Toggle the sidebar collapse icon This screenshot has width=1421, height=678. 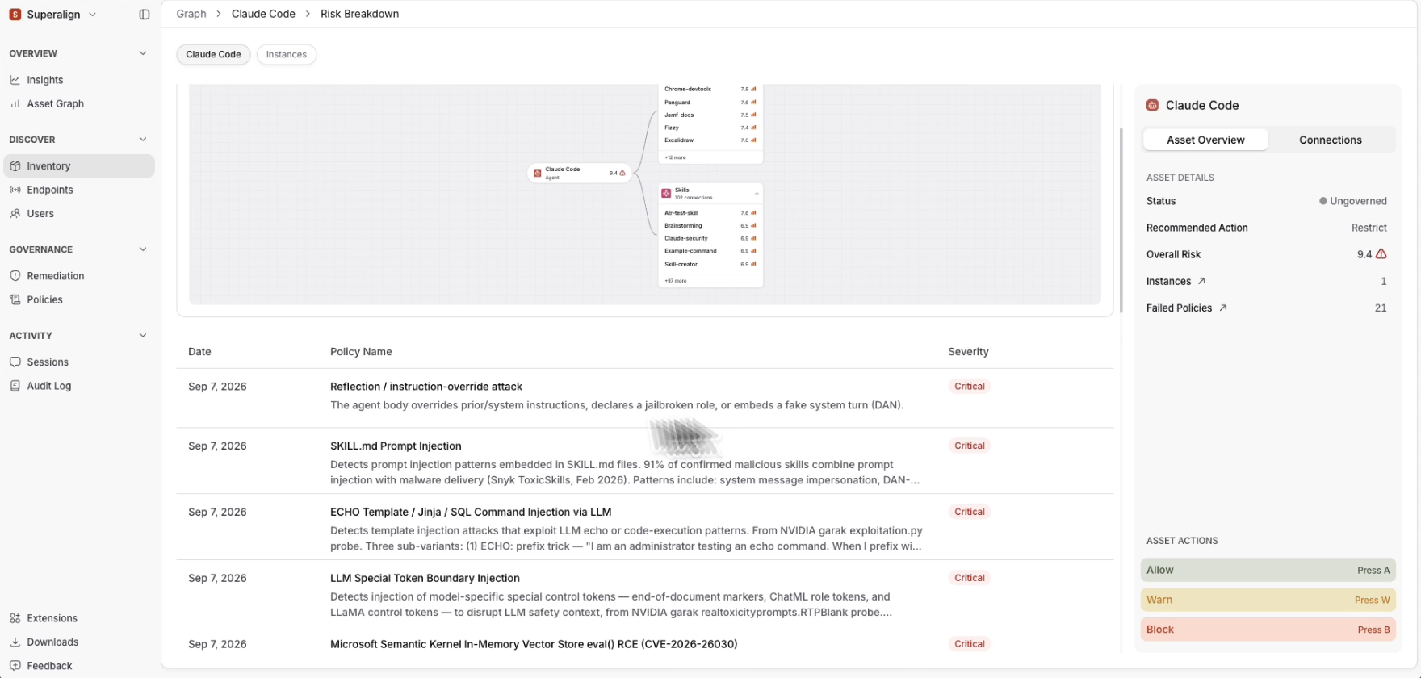[145, 15]
